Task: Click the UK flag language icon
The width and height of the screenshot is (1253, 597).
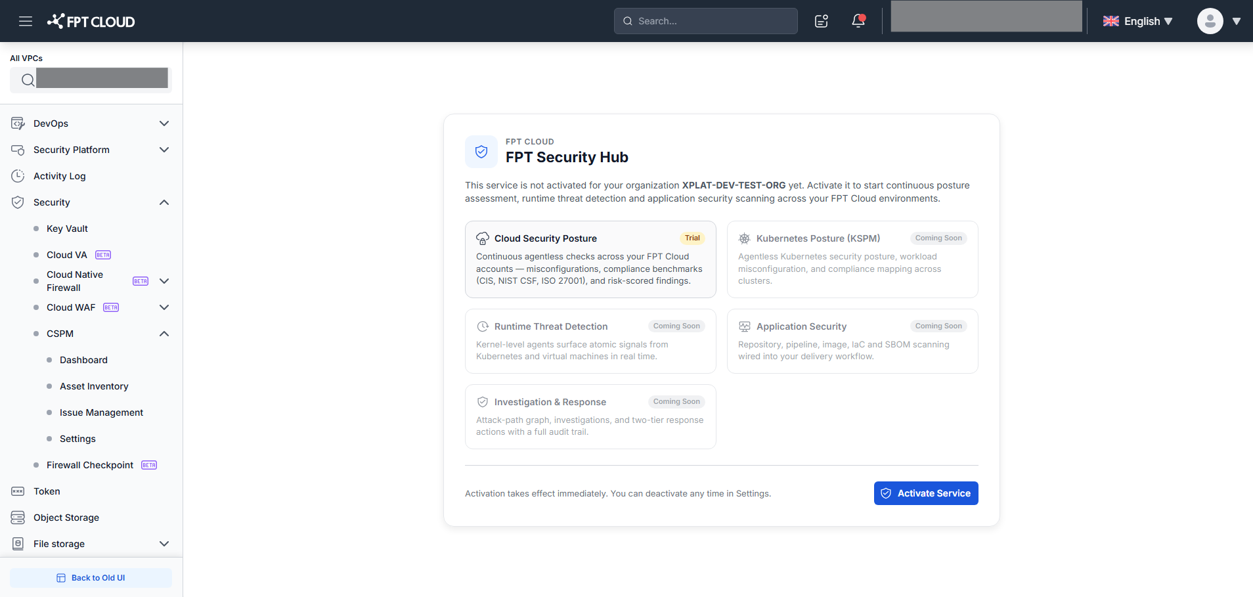Action: click(1111, 21)
